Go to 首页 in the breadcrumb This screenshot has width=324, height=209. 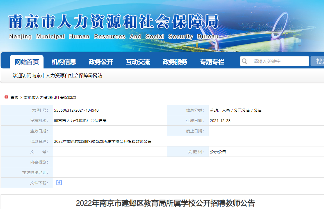coord(15,97)
